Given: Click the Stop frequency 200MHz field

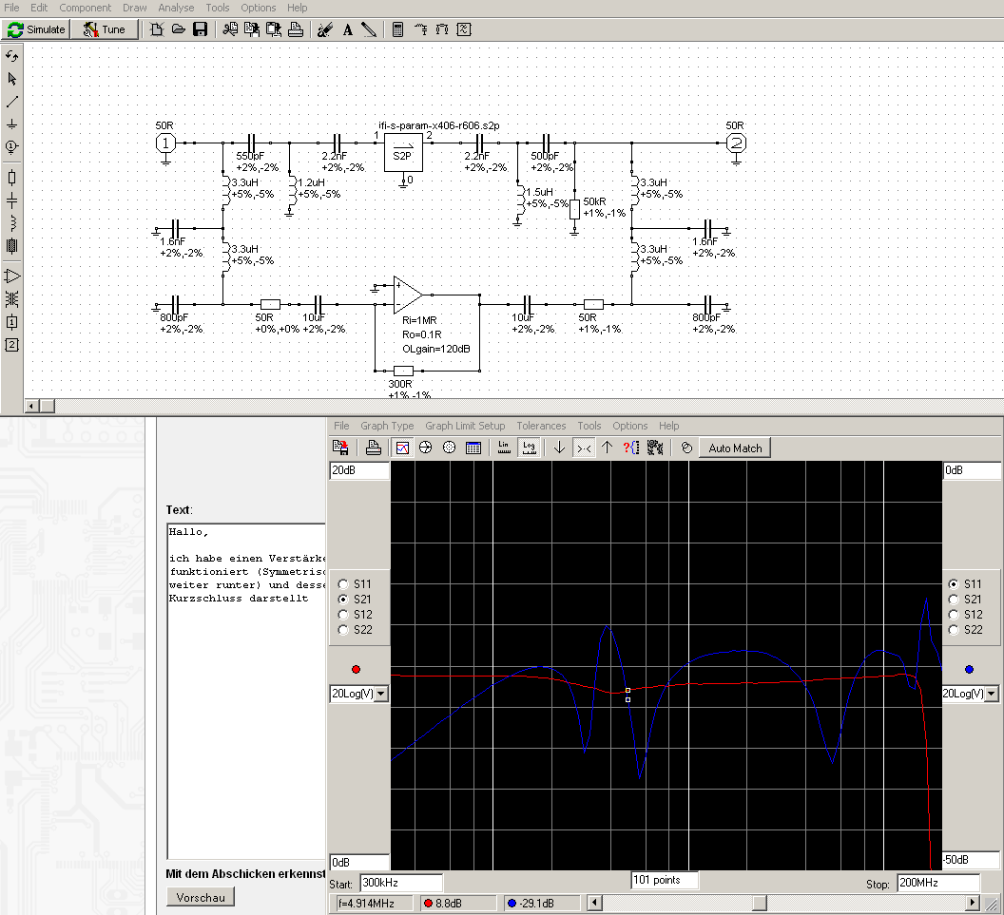Looking at the screenshot, I should (938, 883).
